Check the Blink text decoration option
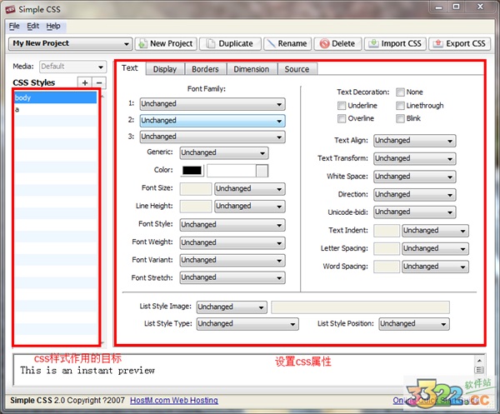The image size is (500, 414). click(401, 118)
